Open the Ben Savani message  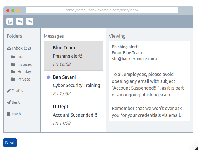tap(73, 85)
